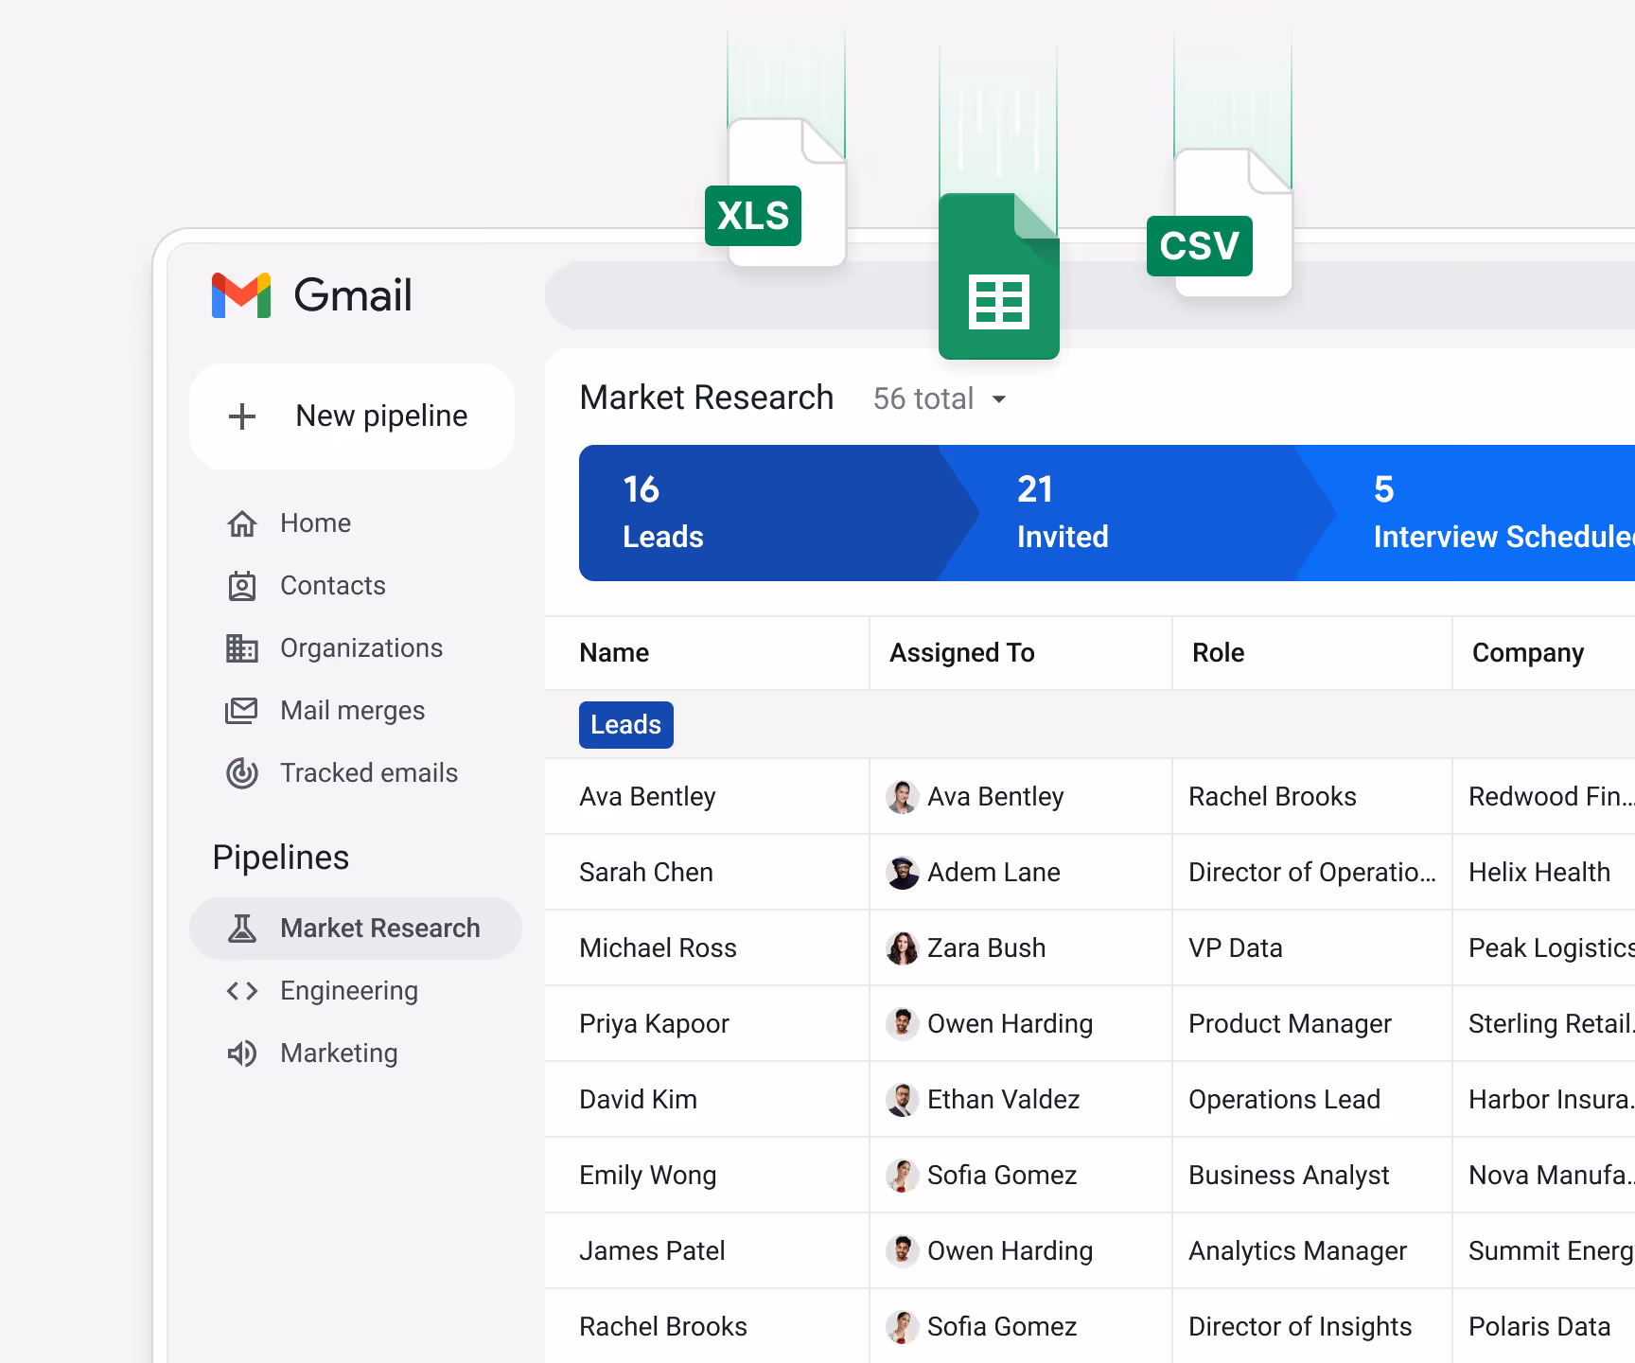The image size is (1635, 1363).
Task: Click the Gmail search bar
Action: coord(1090,295)
